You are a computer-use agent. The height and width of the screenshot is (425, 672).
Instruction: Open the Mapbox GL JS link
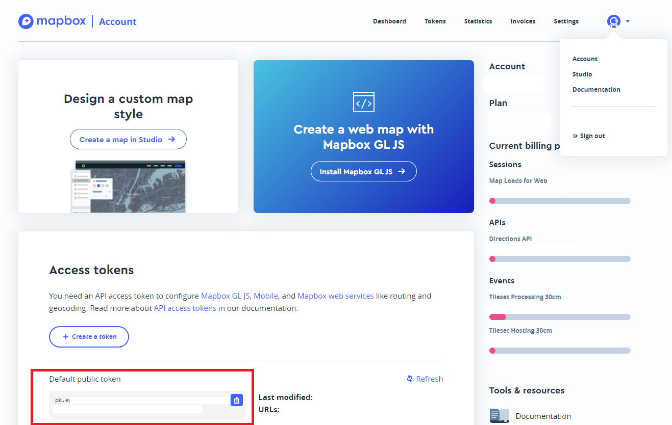pos(226,296)
